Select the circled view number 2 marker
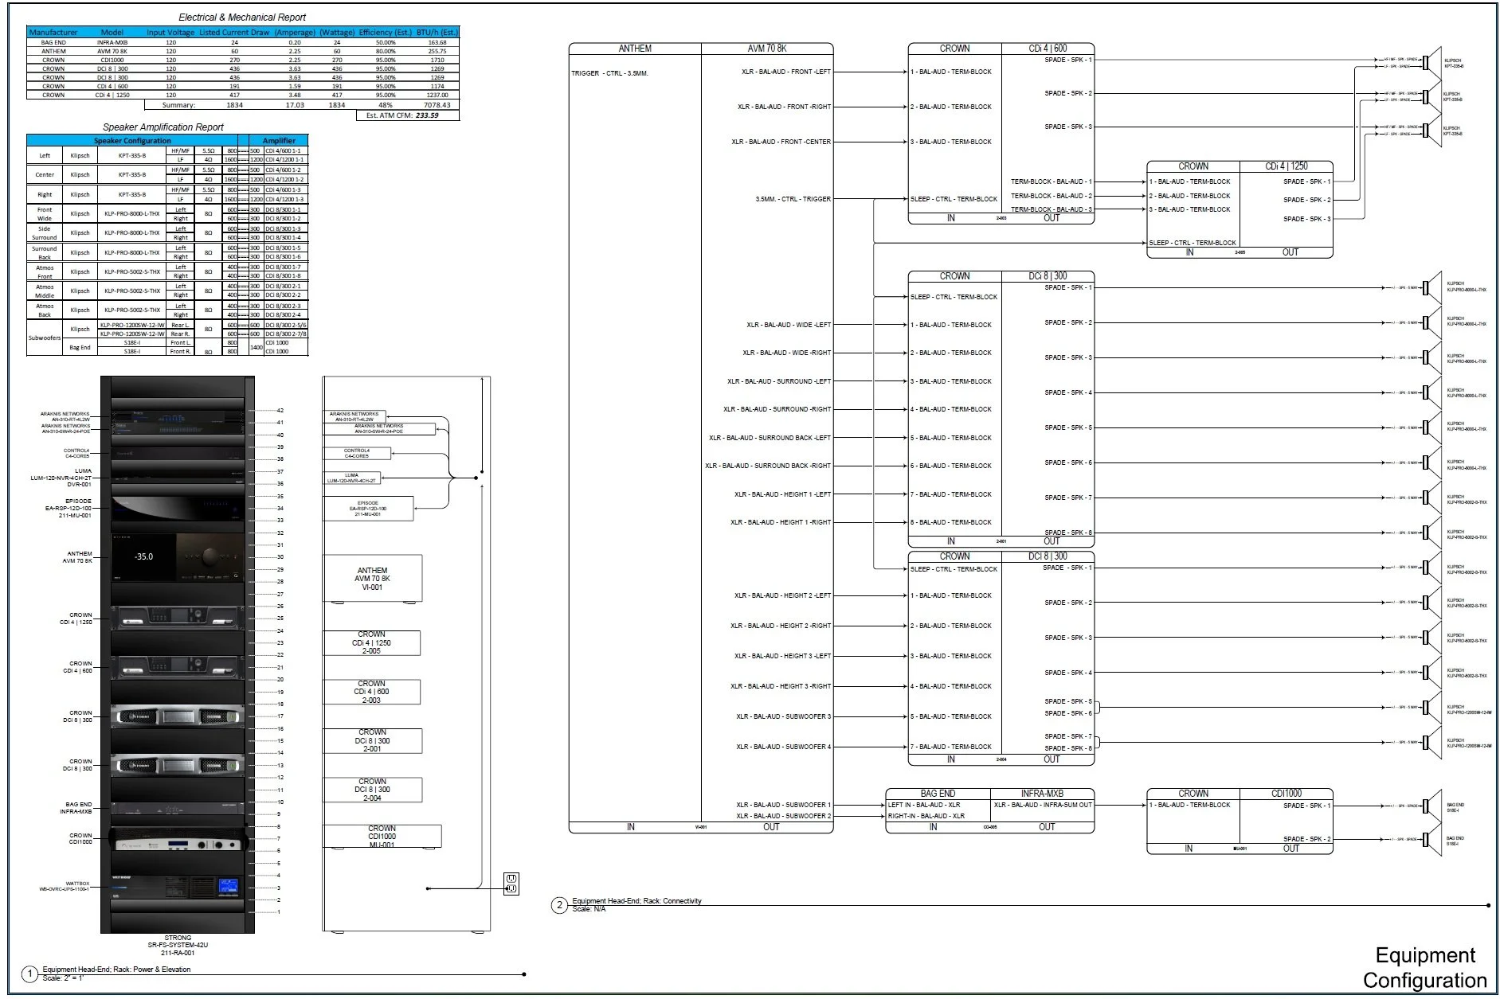 coord(559,905)
